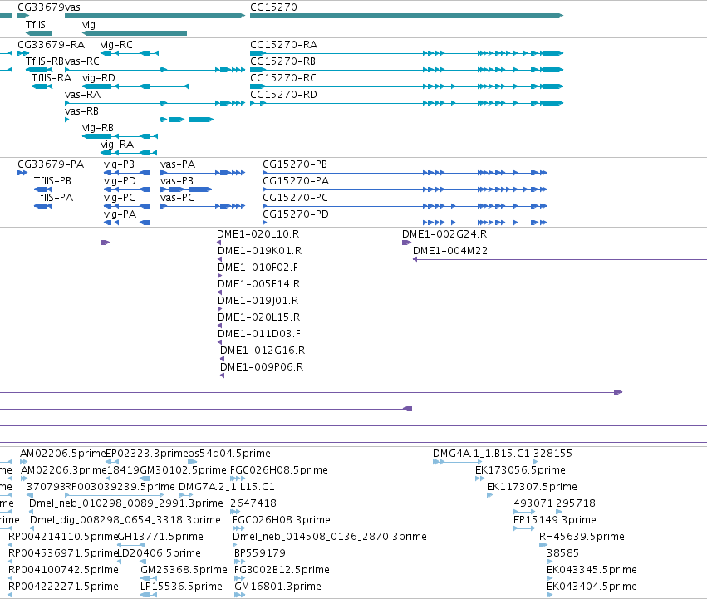Image resolution: width=707 pixels, height=599 pixels.
Task: Select the vig-RA transcript label
Action: (x=117, y=145)
